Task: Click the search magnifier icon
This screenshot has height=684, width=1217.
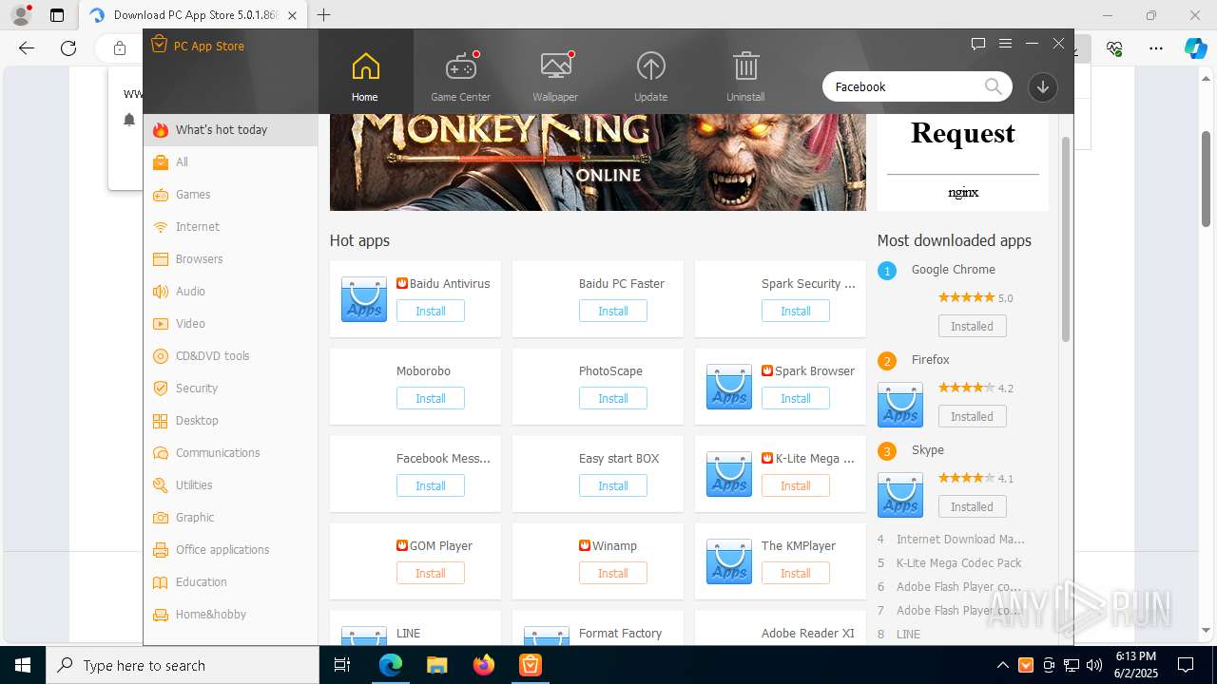Action: (x=993, y=86)
